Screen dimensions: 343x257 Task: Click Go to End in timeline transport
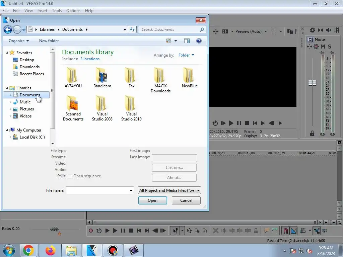(x=147, y=231)
